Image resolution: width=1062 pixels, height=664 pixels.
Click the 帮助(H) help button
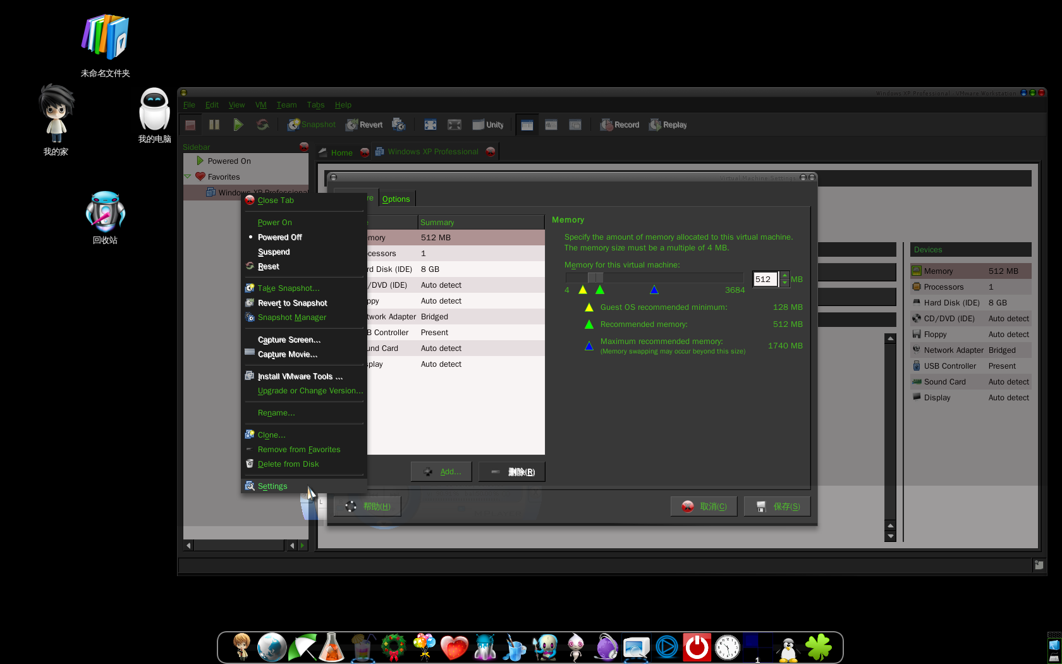pos(367,507)
